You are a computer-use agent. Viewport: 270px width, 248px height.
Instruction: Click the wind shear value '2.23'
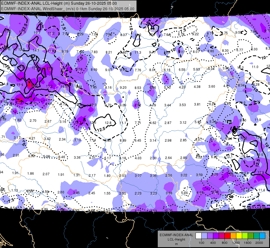click(138, 193)
